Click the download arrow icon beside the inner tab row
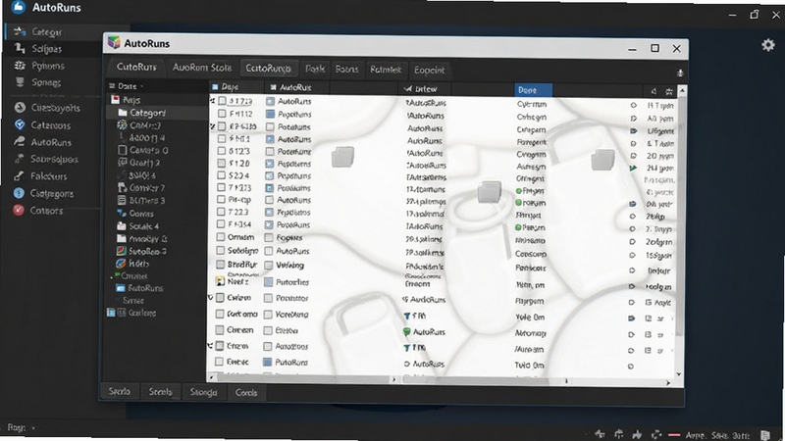Viewport: 785px width, 441px height. [680, 73]
